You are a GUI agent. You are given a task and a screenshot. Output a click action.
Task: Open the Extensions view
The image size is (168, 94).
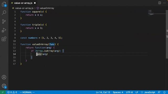pyautogui.click(x=4, y=39)
